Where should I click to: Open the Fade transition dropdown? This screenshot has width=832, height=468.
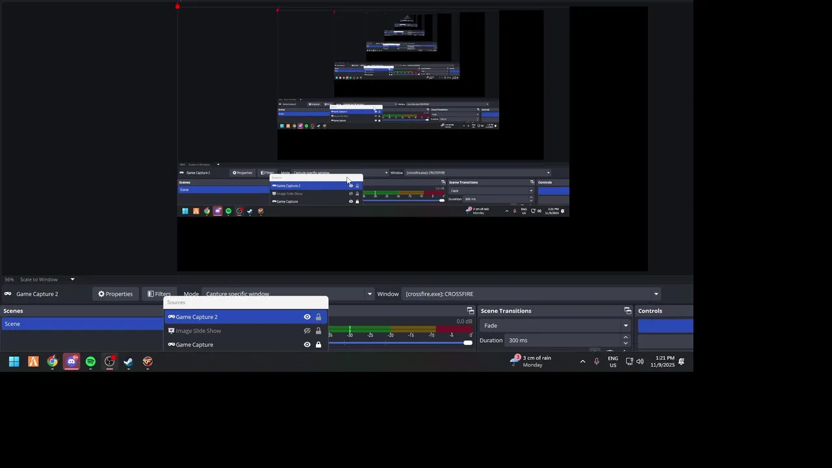pyautogui.click(x=556, y=326)
